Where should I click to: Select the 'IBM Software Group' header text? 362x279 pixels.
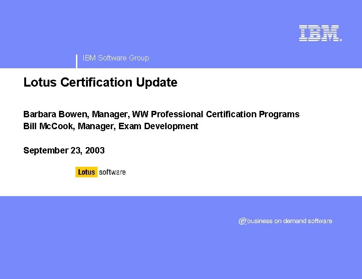click(116, 58)
